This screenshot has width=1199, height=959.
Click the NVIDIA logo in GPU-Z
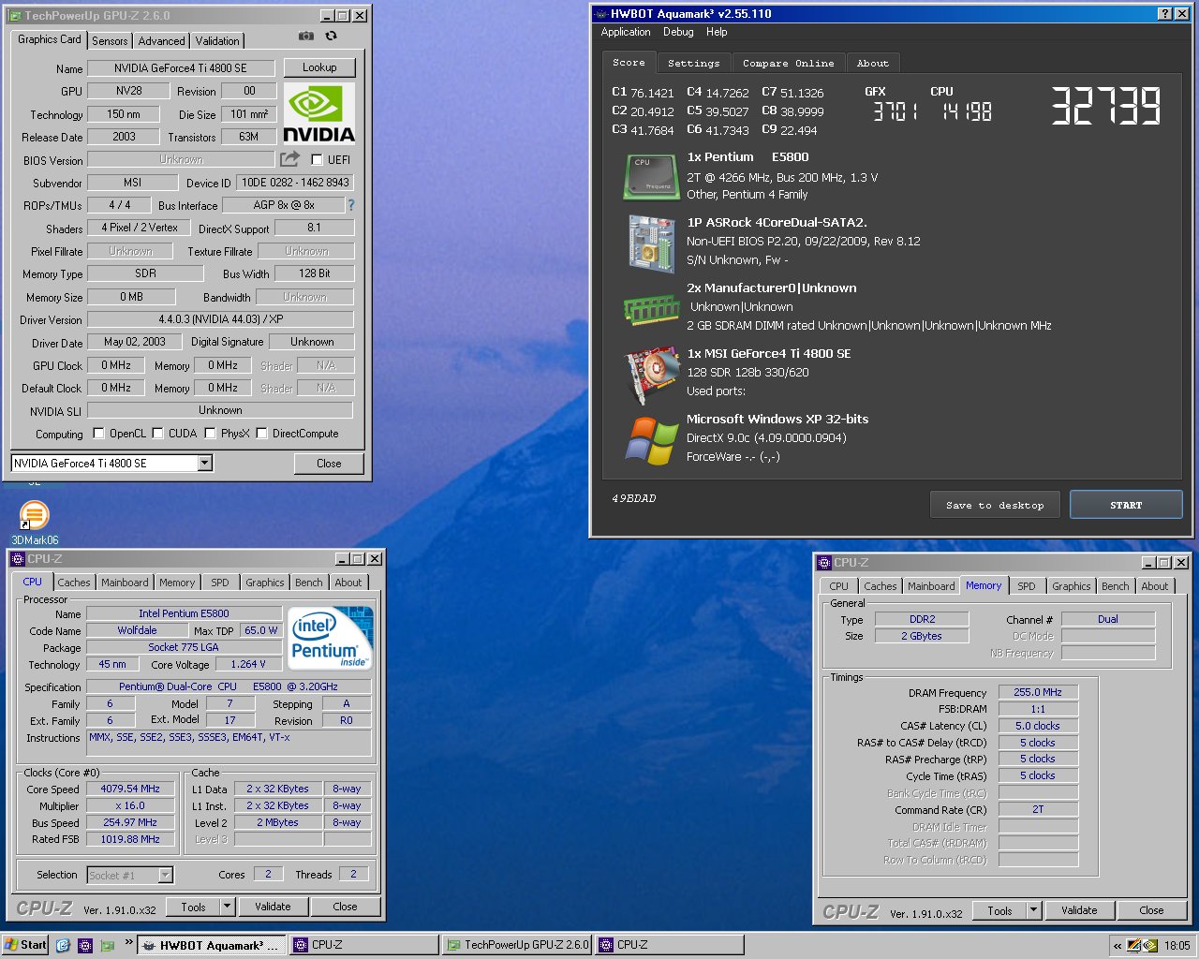(318, 113)
